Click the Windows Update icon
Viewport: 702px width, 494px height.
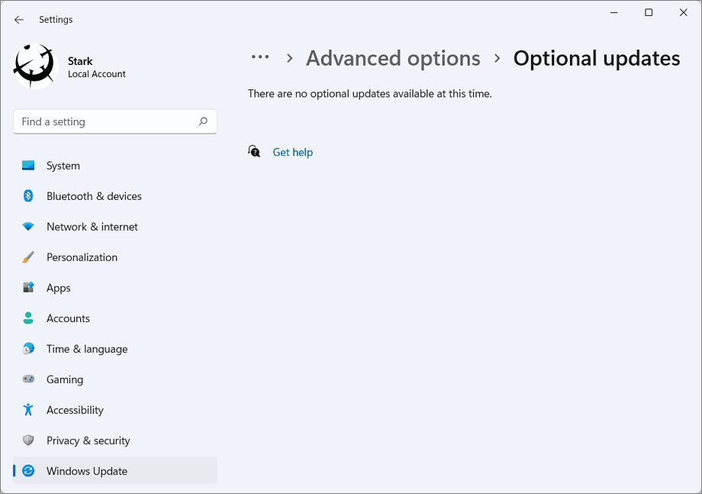pyautogui.click(x=28, y=471)
